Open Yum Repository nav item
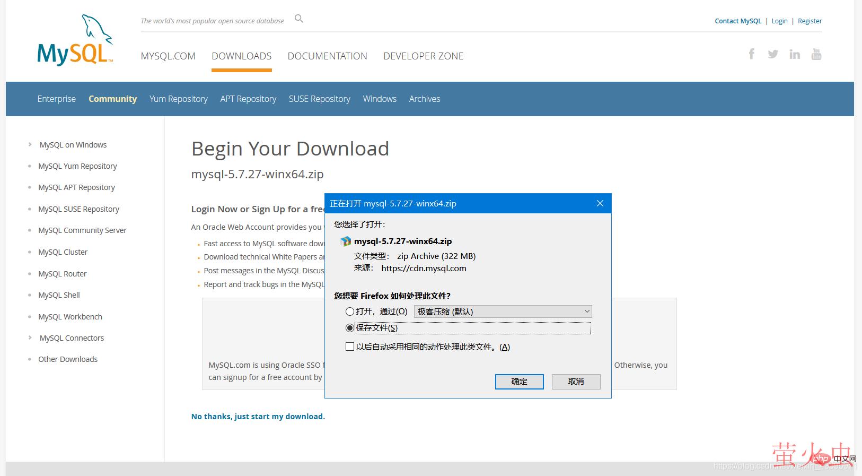This screenshot has height=476, width=862. coord(179,99)
